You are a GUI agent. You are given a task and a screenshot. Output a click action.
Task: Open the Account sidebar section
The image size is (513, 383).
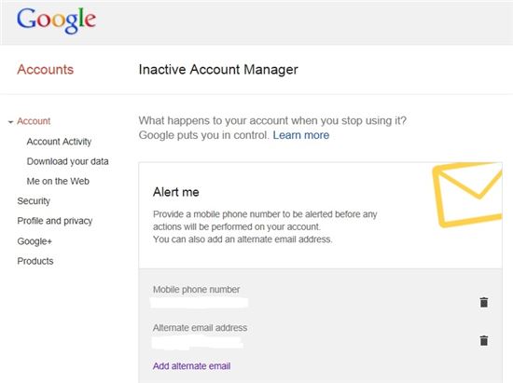click(x=34, y=121)
